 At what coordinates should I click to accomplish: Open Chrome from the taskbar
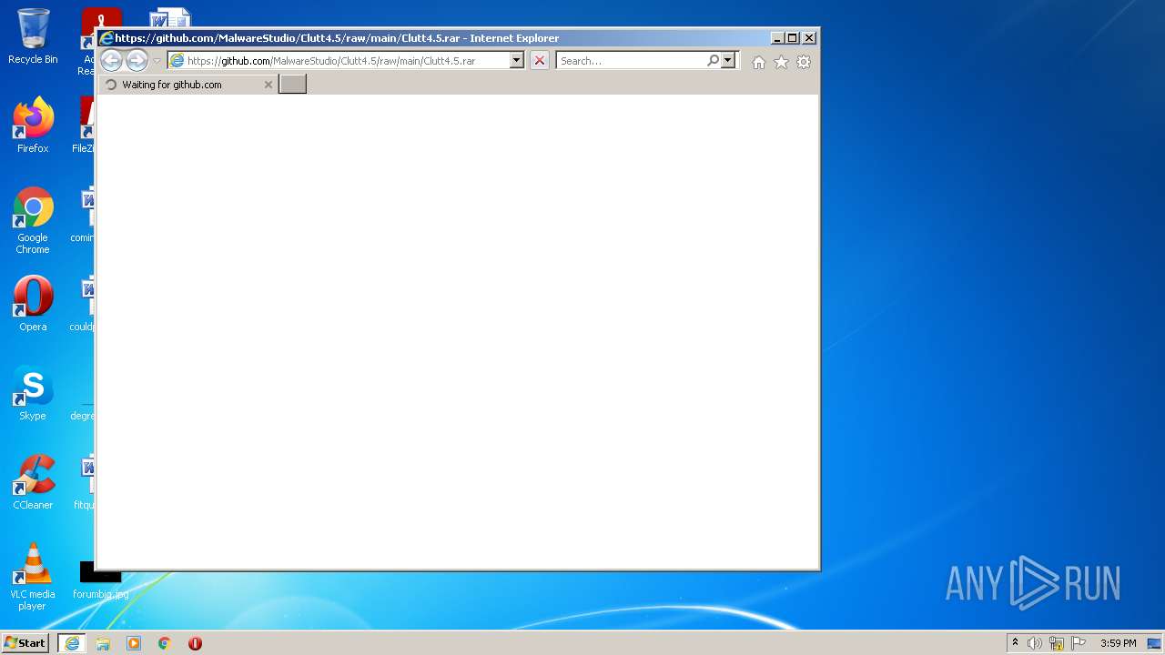165,643
